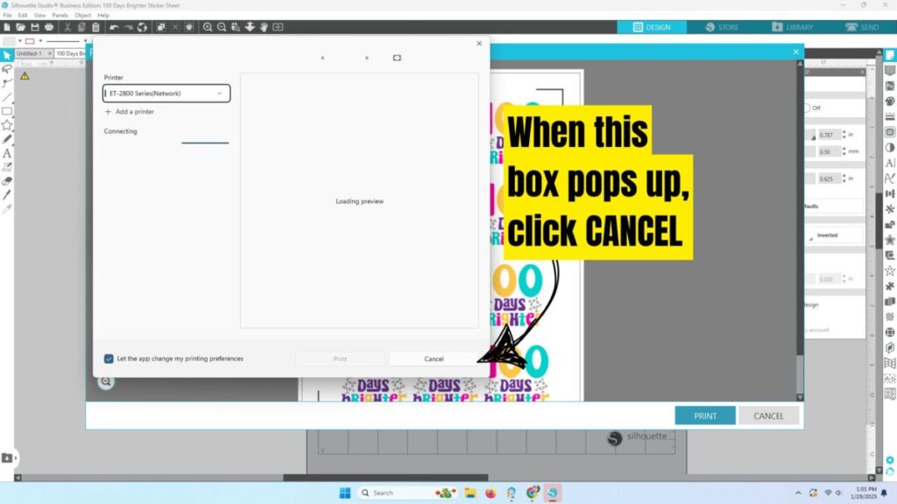The height and width of the screenshot is (504, 897).
Task: Select the Eraser tool
Action: tap(7, 181)
